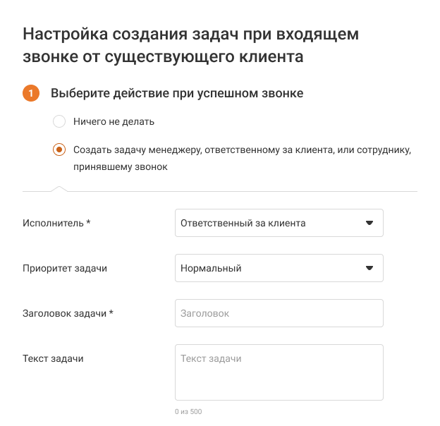Focus the "Заголовок" task title input field
Viewport: 440px width, 426px height.
tap(279, 313)
